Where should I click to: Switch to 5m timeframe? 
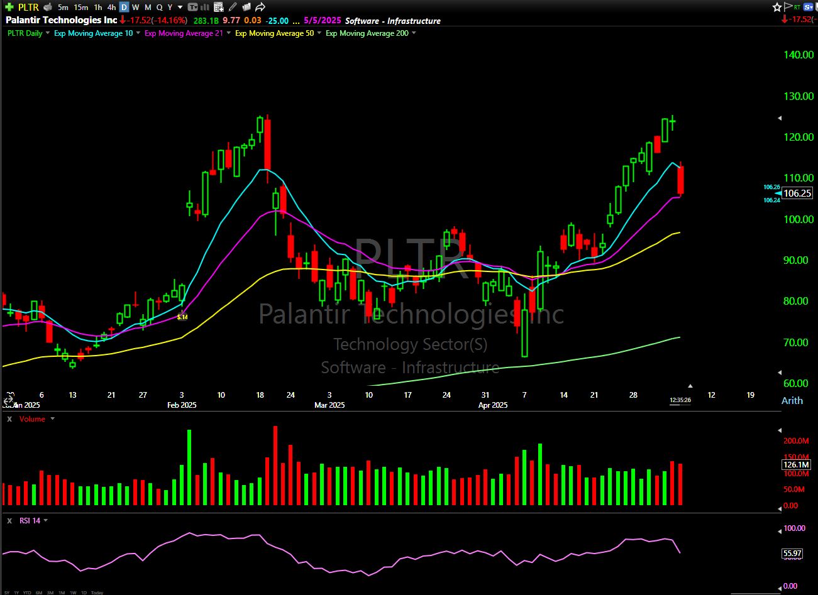click(63, 7)
